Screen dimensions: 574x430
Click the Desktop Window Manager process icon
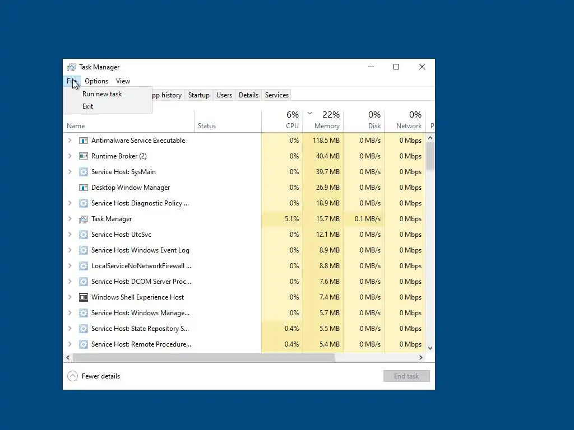click(84, 188)
